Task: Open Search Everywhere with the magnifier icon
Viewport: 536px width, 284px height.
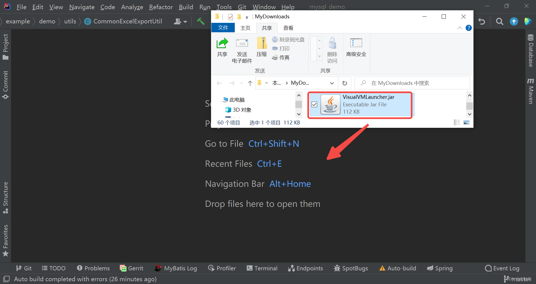Action: pos(499,21)
